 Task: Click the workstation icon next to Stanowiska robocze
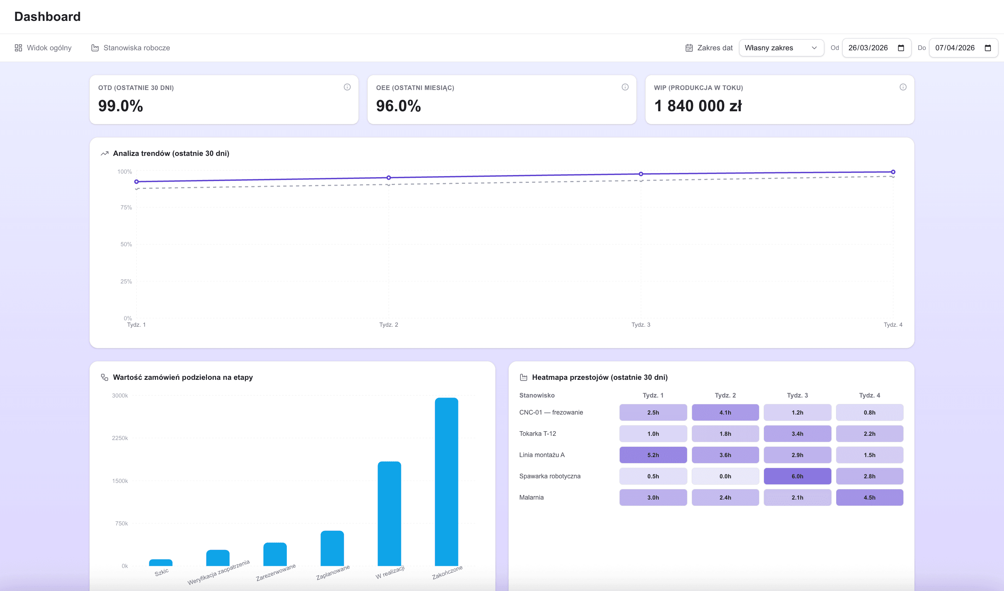(95, 47)
